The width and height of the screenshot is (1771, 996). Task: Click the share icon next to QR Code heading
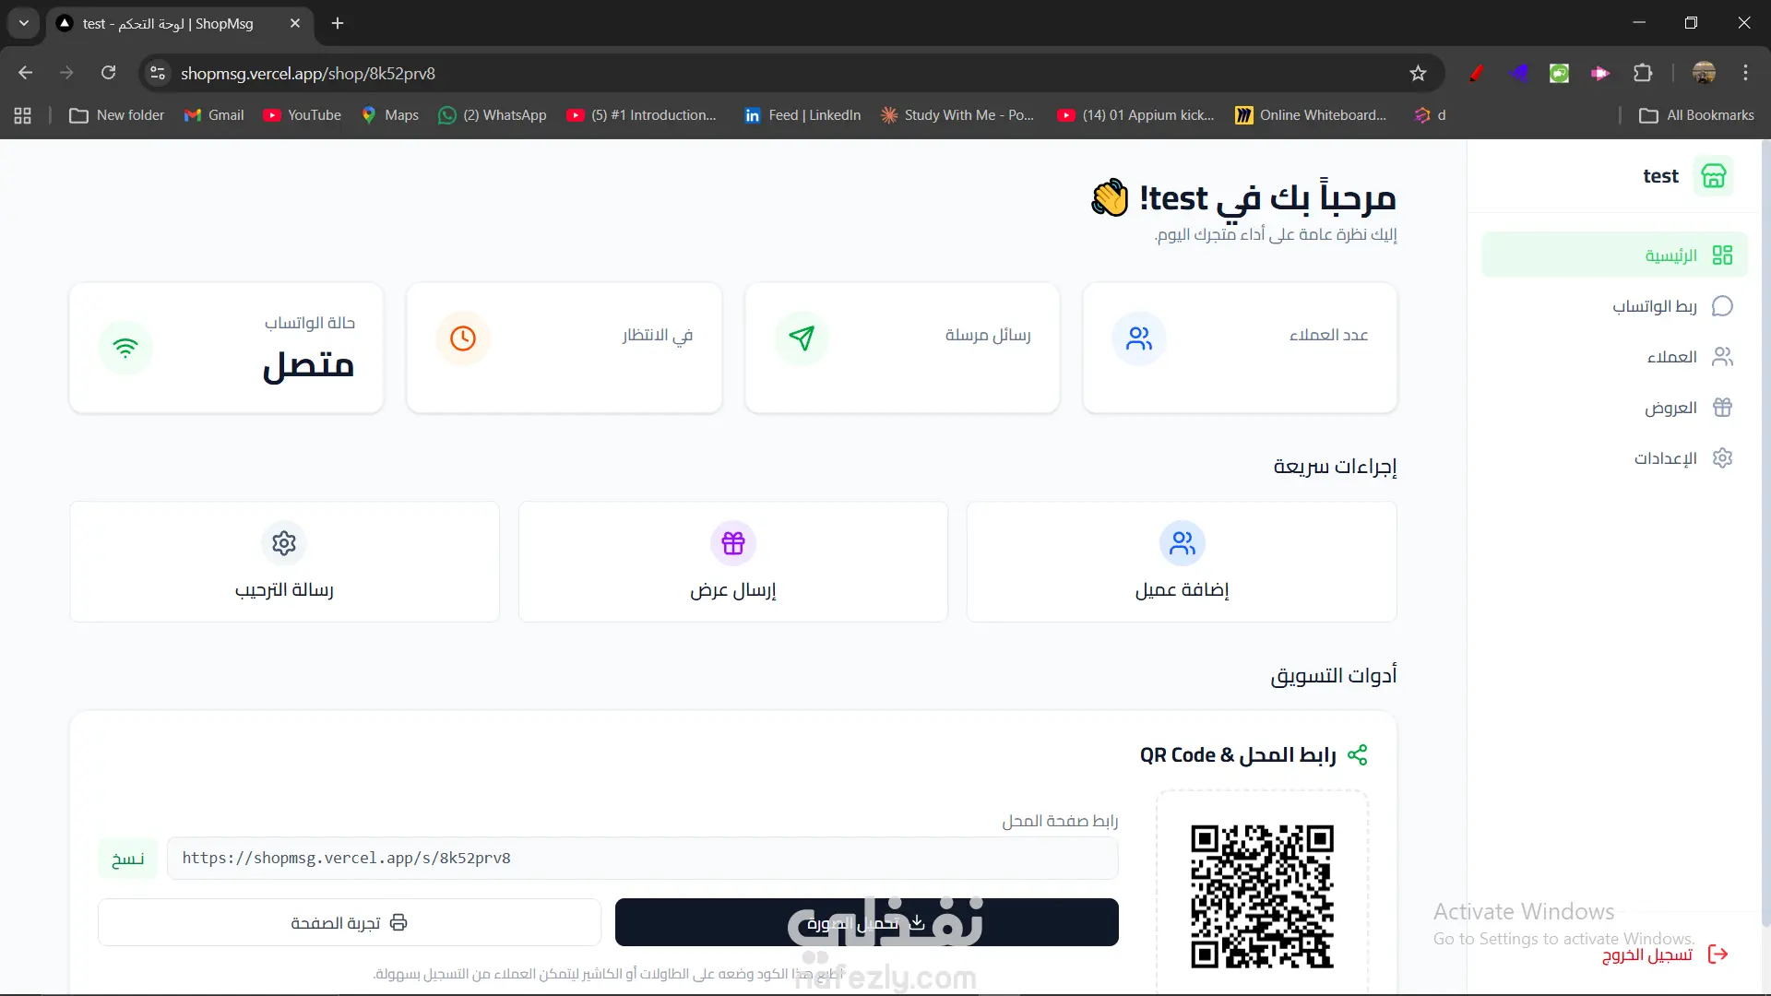coord(1357,755)
